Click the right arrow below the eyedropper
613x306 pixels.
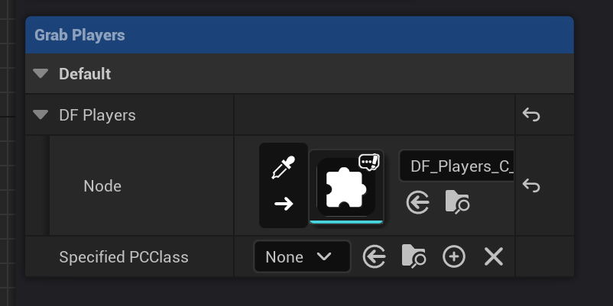point(284,204)
